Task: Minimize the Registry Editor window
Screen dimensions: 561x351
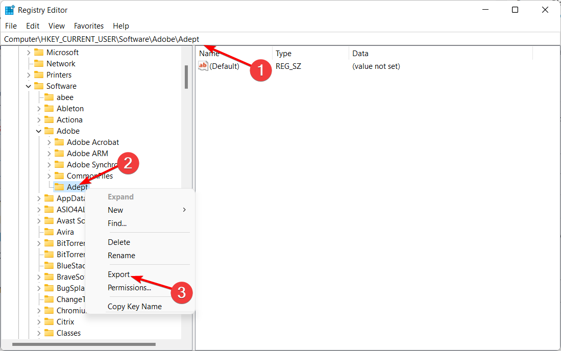Action: 485,10
